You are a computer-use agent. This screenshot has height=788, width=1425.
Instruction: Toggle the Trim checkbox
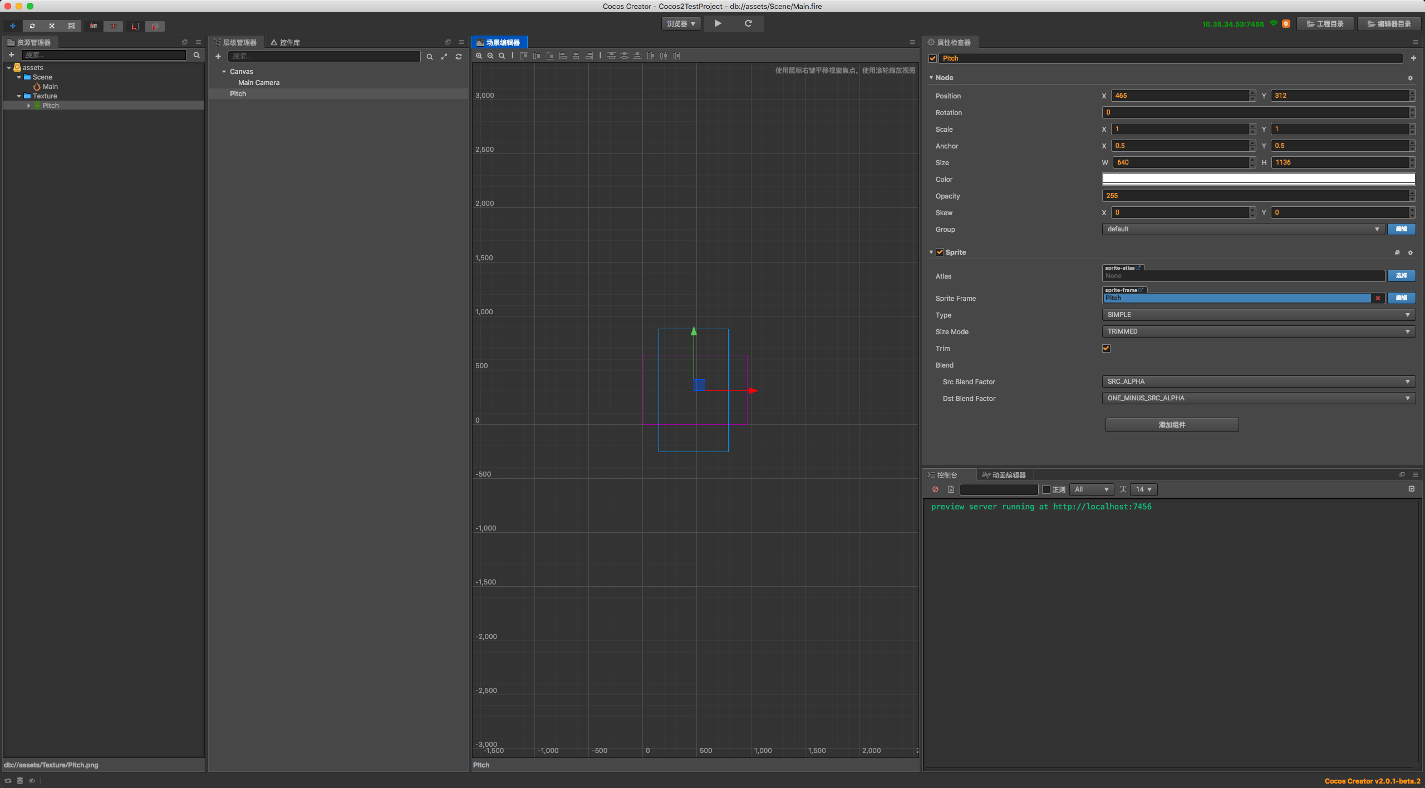point(1106,348)
